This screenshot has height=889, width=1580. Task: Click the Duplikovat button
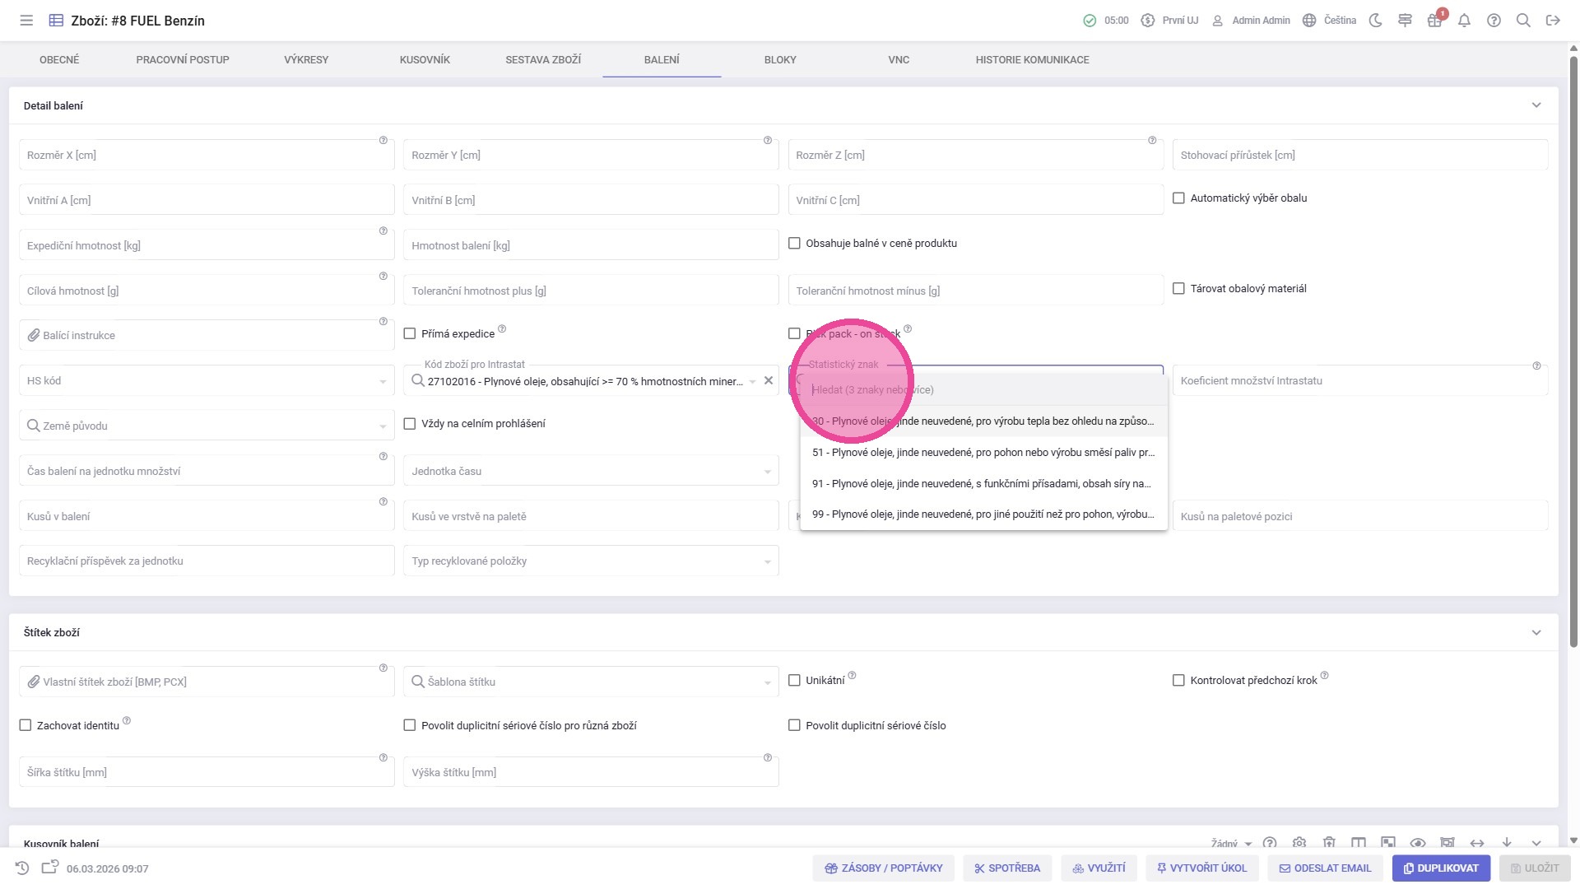[1441, 868]
